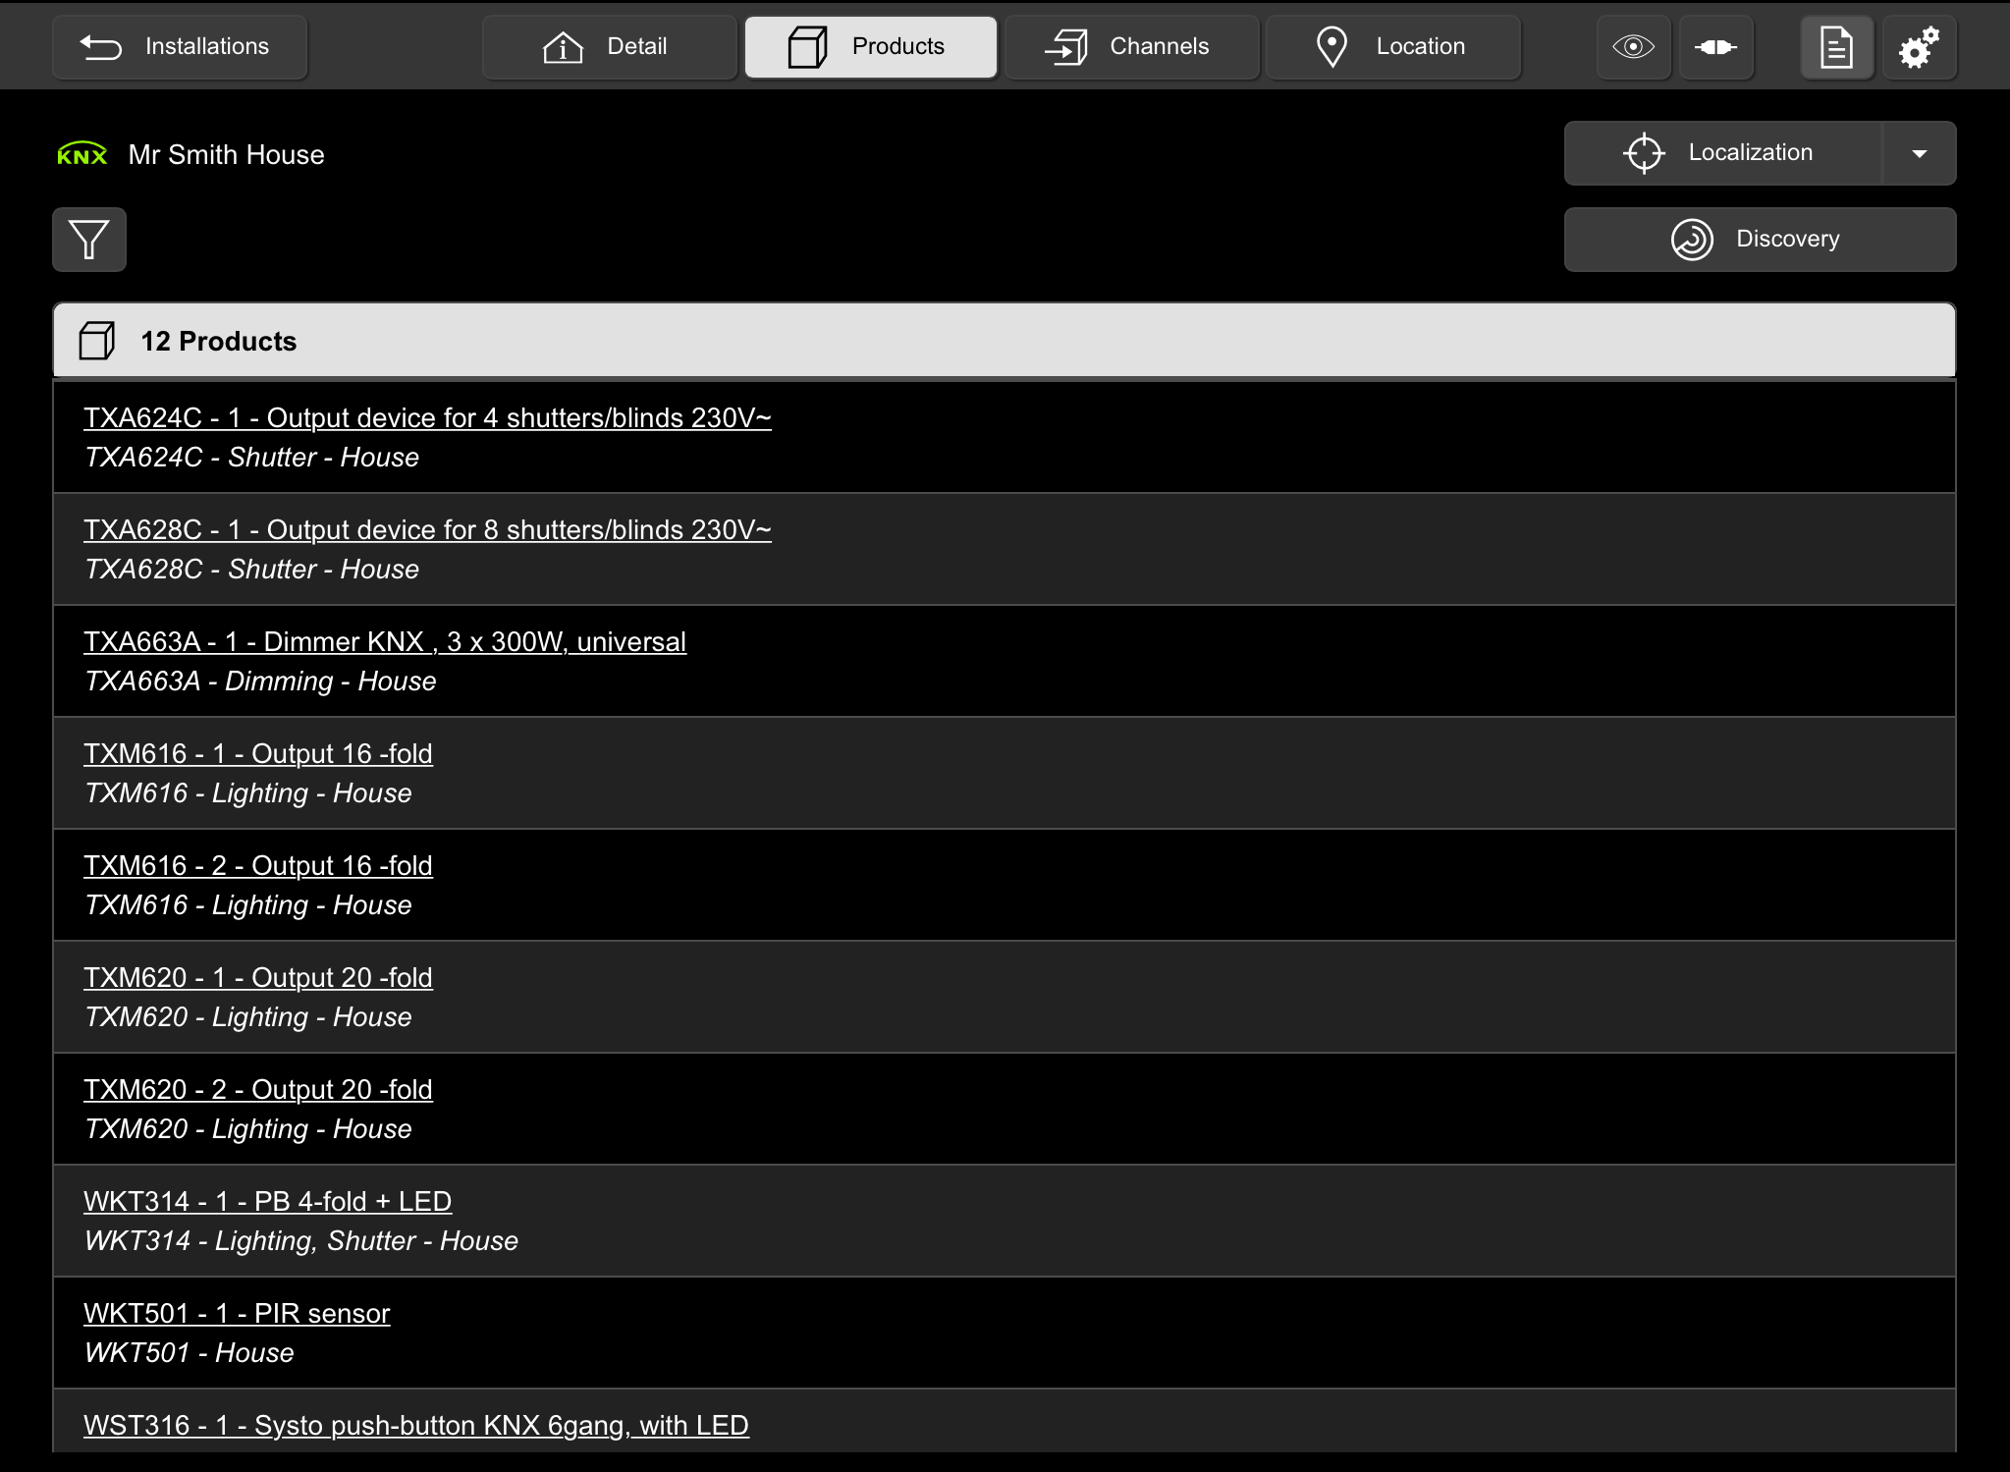Screen dimensions: 2010x1472
Task: Open the document report icon
Action: [x=1836, y=46]
